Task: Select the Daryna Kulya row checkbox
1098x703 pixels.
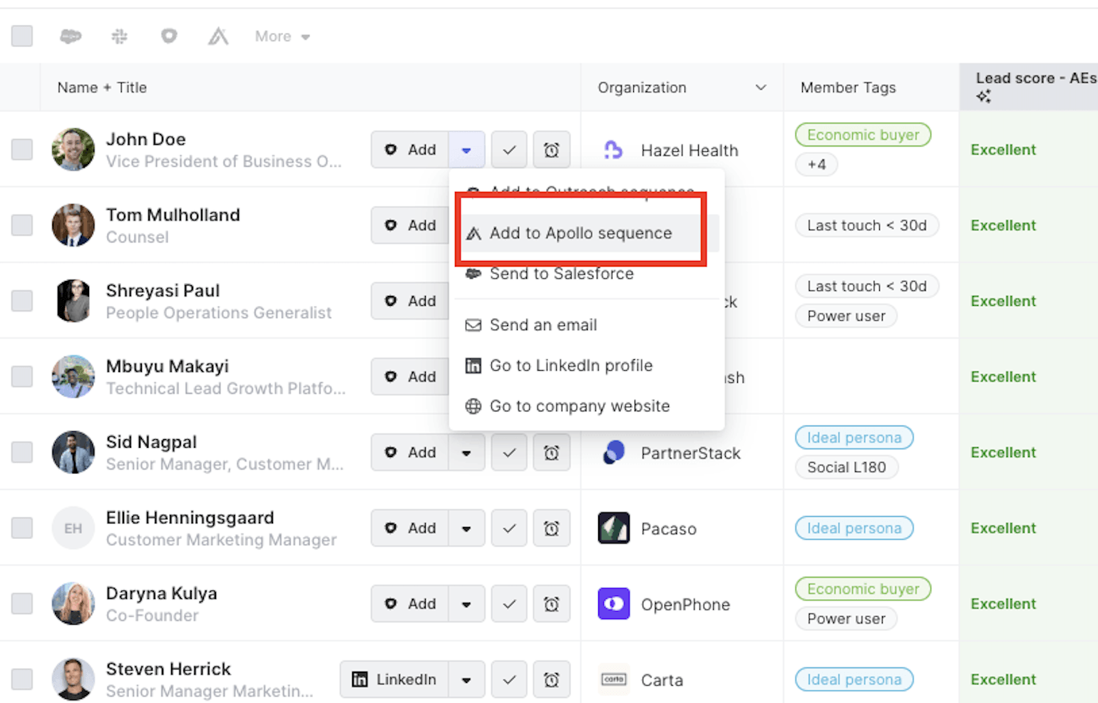Action: [22, 604]
